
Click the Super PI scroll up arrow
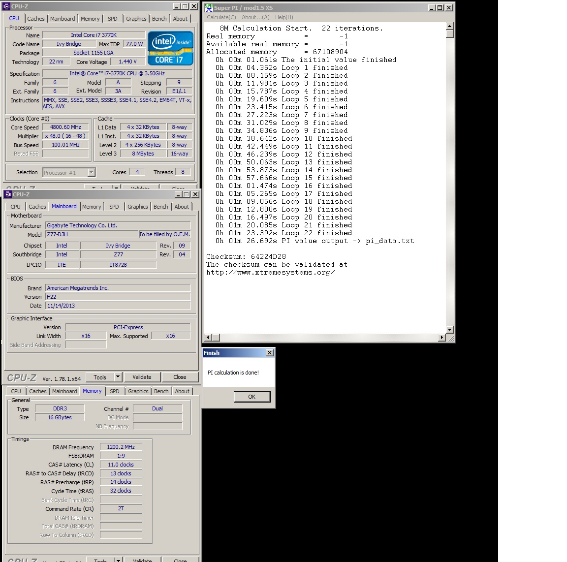click(449, 26)
